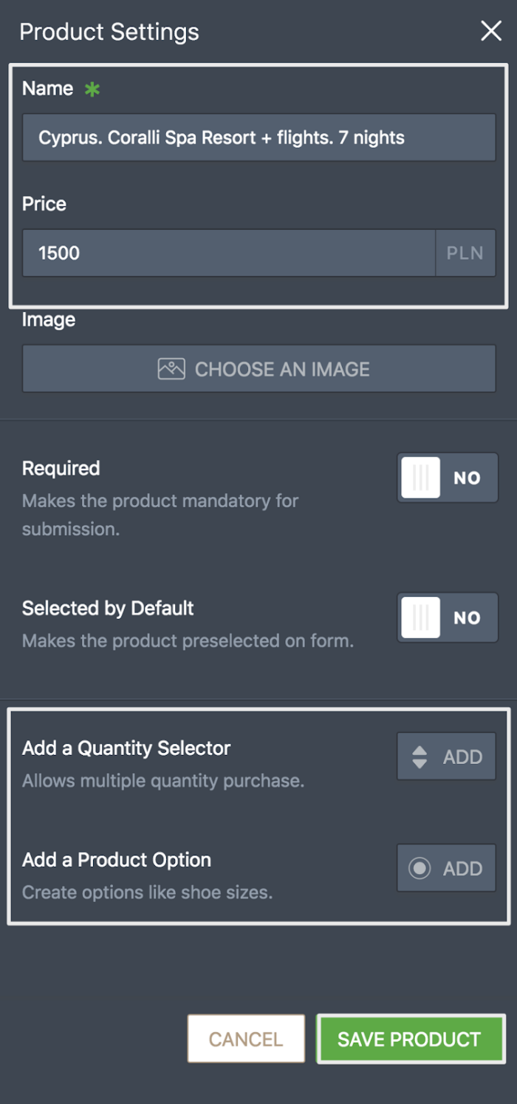Close the Product Settings panel
Image resolution: width=517 pixels, height=1104 pixels.
point(491,31)
